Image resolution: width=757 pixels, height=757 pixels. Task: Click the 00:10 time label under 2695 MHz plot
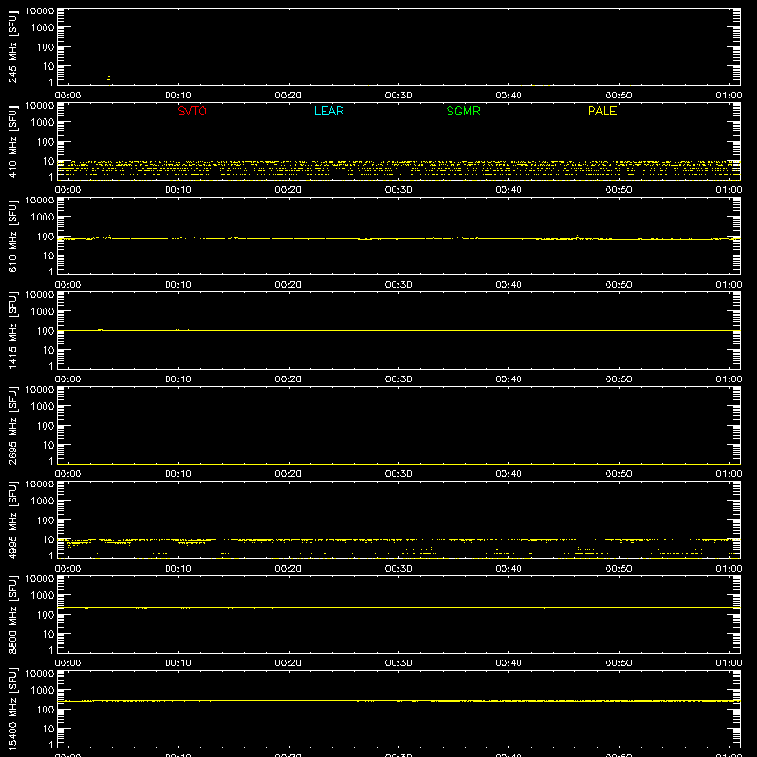pyautogui.click(x=178, y=474)
